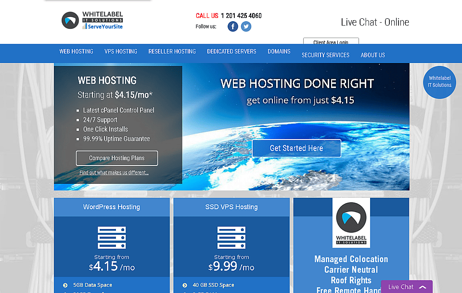Click the 5GB Data Space bullet arrow

65,285
